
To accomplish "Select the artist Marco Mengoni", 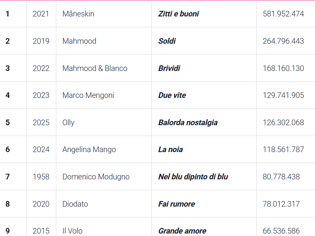I will (88, 95).
